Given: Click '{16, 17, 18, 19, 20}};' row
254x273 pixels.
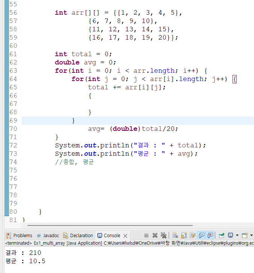Looking at the screenshot, I should pyautogui.click(x=133, y=38).
